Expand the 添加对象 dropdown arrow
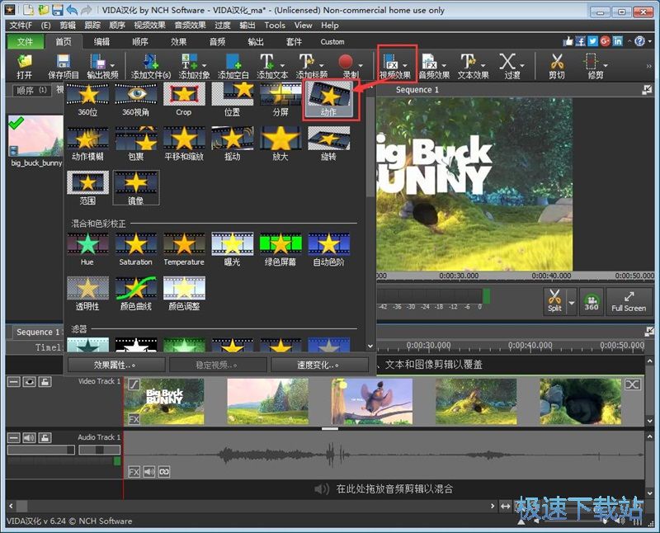 [204, 66]
